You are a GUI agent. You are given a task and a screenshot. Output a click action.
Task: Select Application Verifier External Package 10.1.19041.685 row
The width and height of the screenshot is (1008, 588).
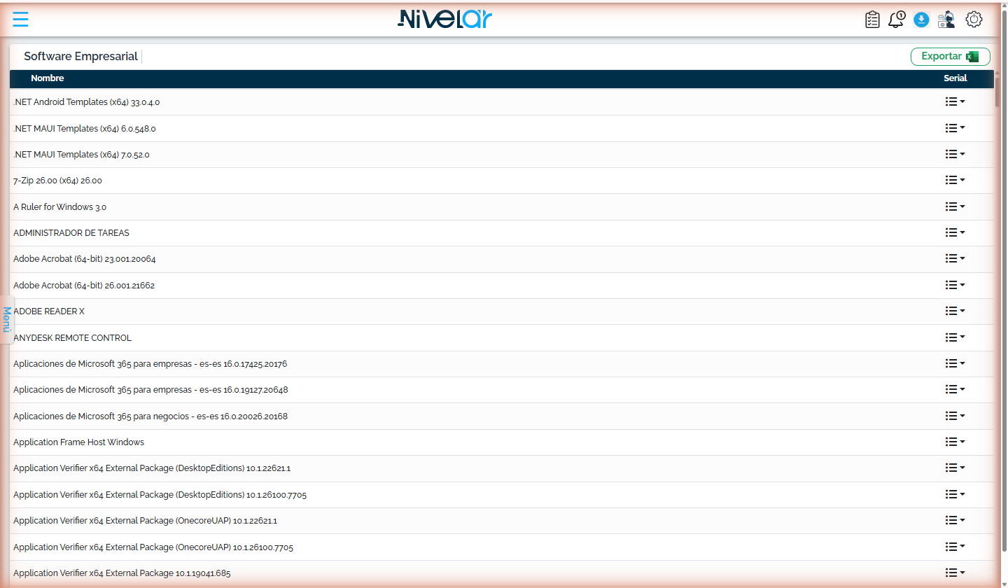(501, 573)
